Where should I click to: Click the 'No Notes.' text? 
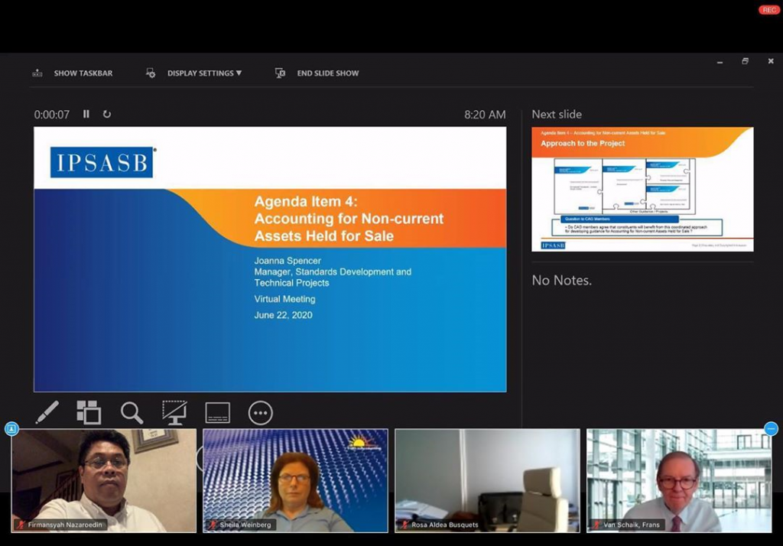562,280
